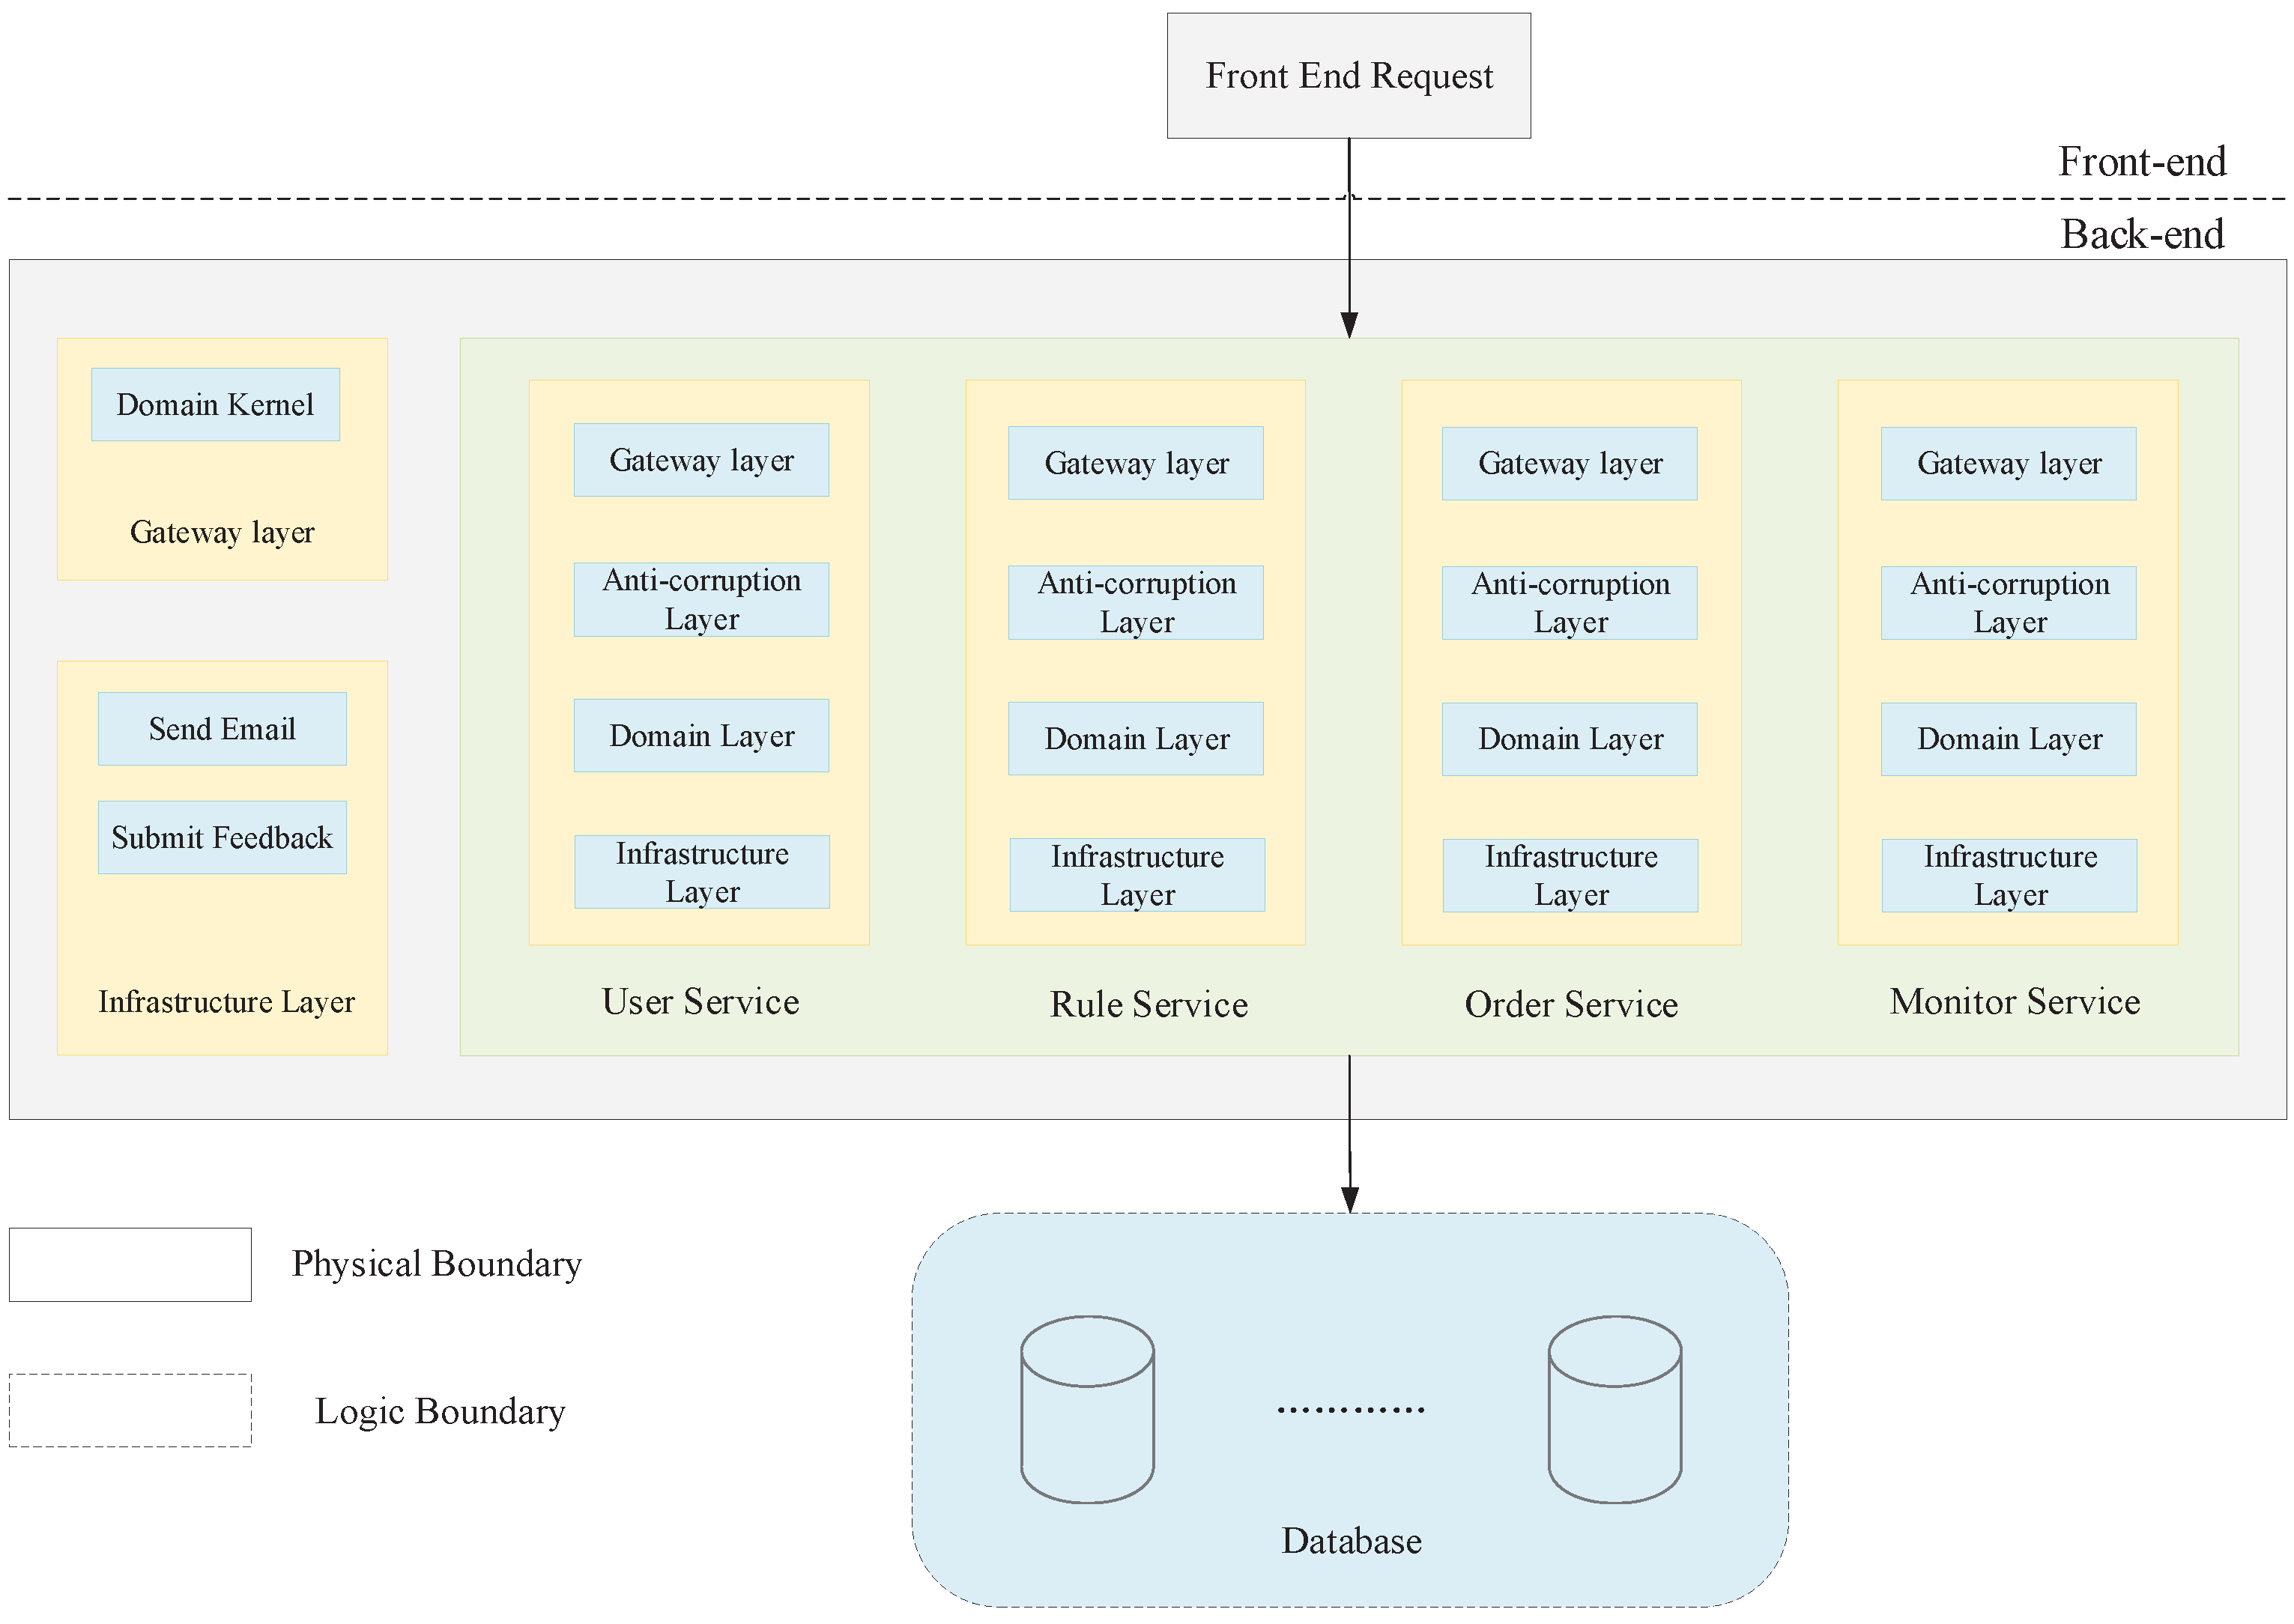
Task: Select the Domain Kernel block
Action: [215, 405]
